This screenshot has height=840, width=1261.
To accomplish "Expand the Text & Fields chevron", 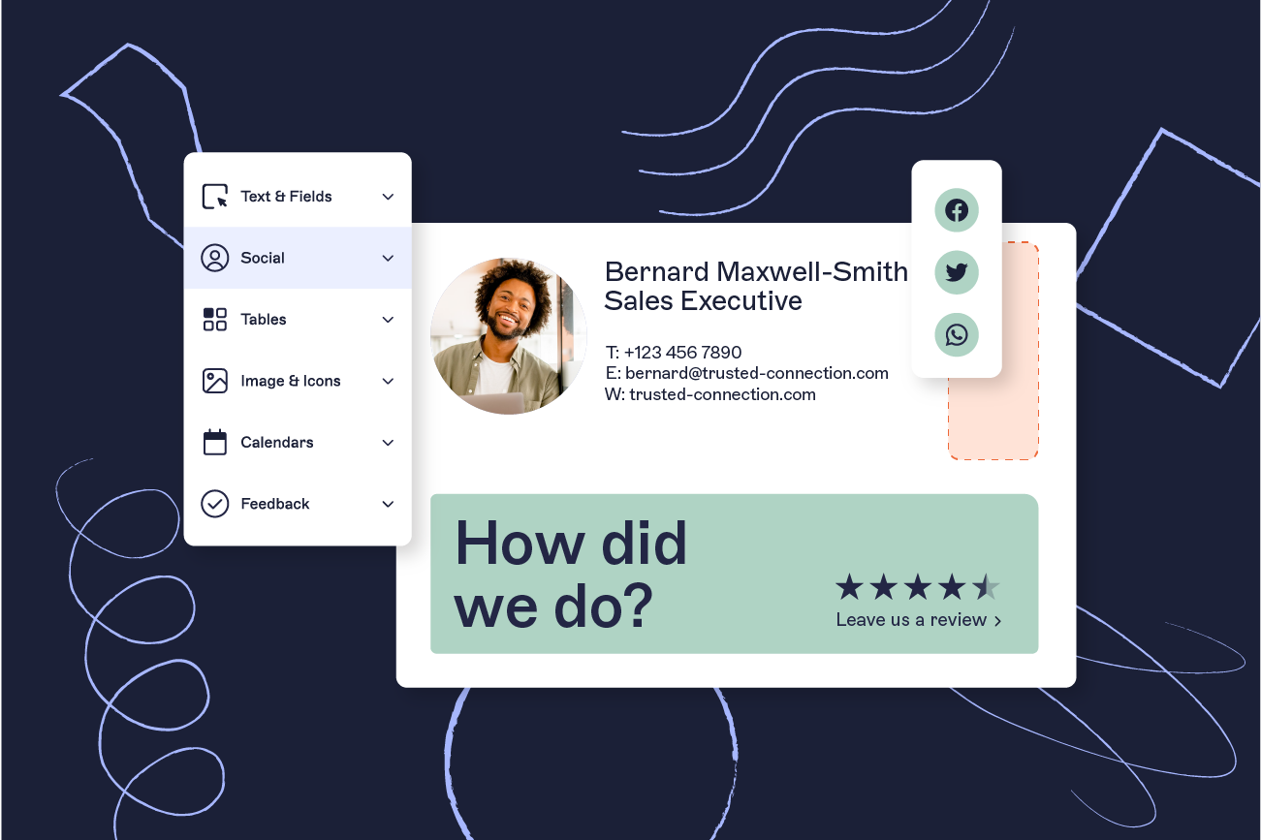I will coord(388,197).
